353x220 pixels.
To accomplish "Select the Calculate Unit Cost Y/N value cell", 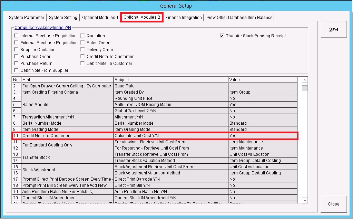I will click(262, 136).
